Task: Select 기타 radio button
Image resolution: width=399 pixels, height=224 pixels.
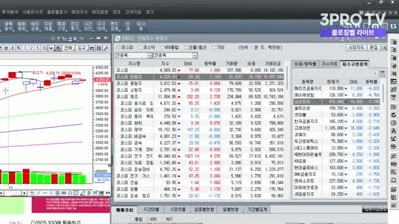Action: pyautogui.click(x=214, y=47)
